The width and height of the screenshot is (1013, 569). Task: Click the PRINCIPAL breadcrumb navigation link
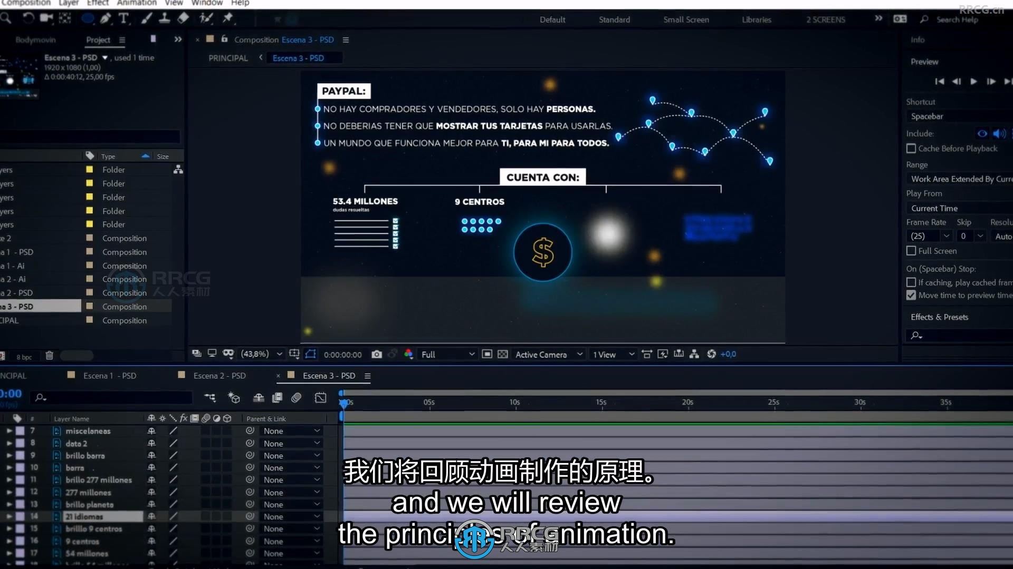pos(227,57)
